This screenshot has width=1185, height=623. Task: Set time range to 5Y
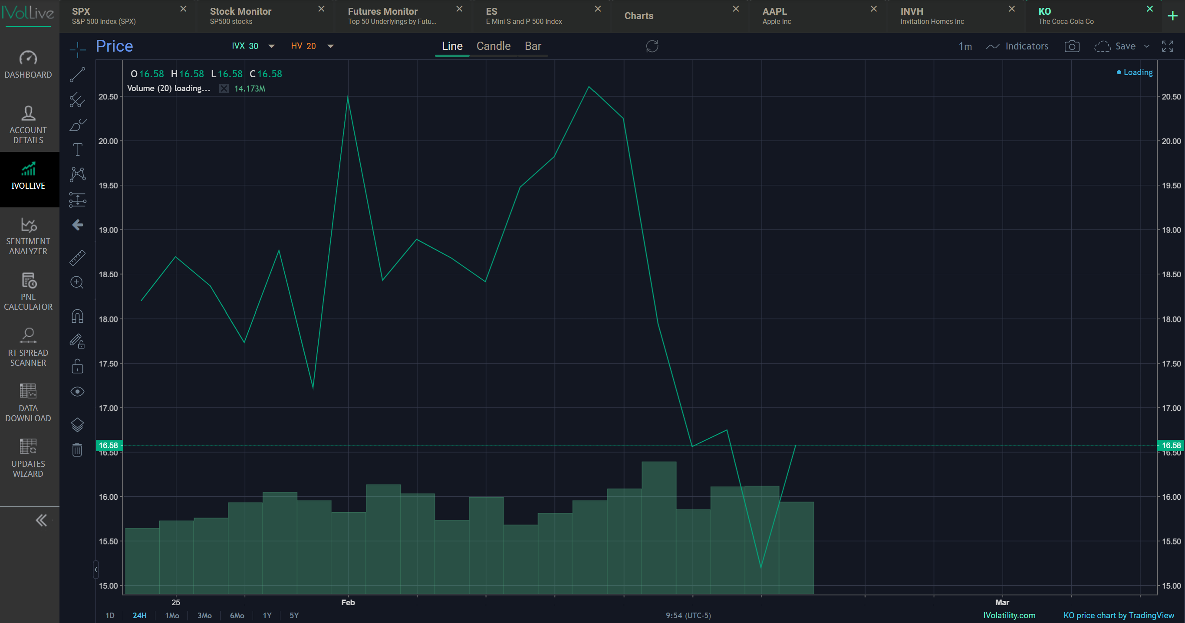pyautogui.click(x=294, y=615)
